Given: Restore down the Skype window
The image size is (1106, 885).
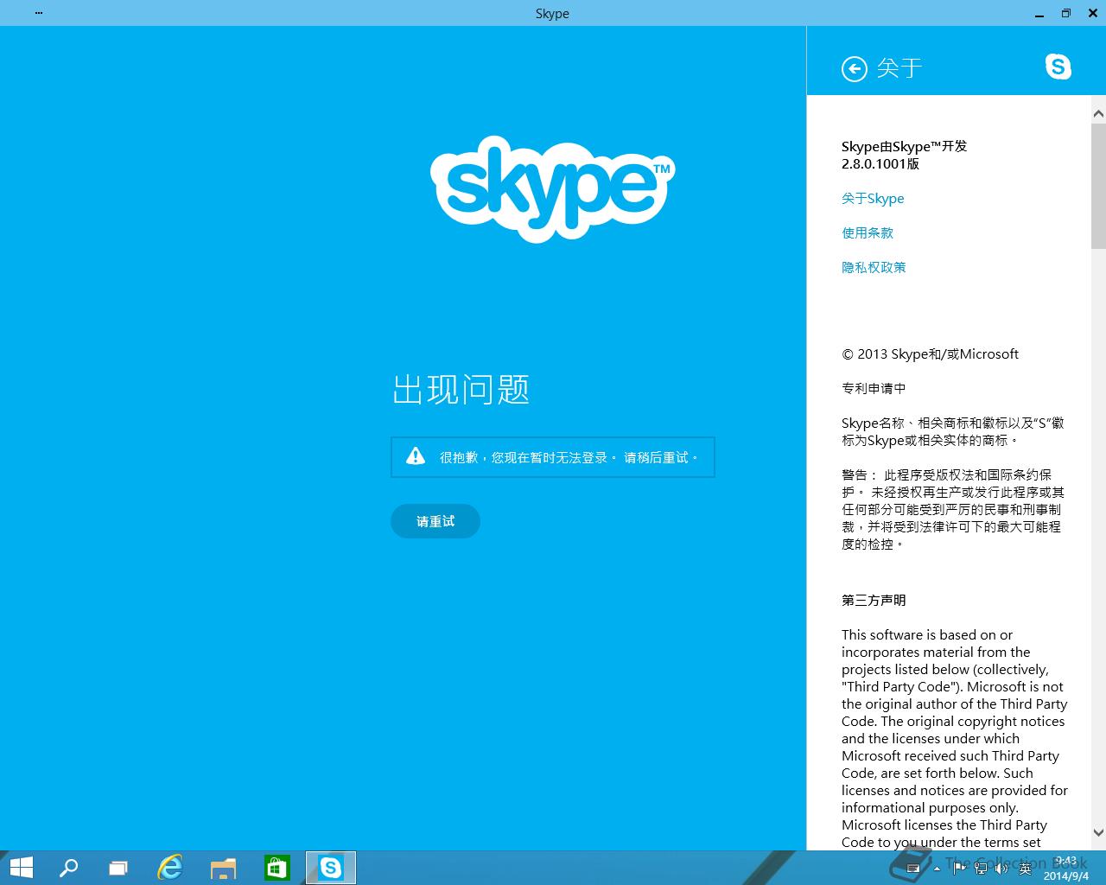Looking at the screenshot, I should tap(1065, 13).
